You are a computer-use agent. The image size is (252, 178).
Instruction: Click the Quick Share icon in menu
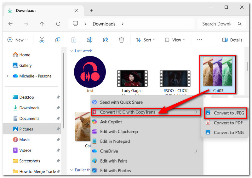94,102
